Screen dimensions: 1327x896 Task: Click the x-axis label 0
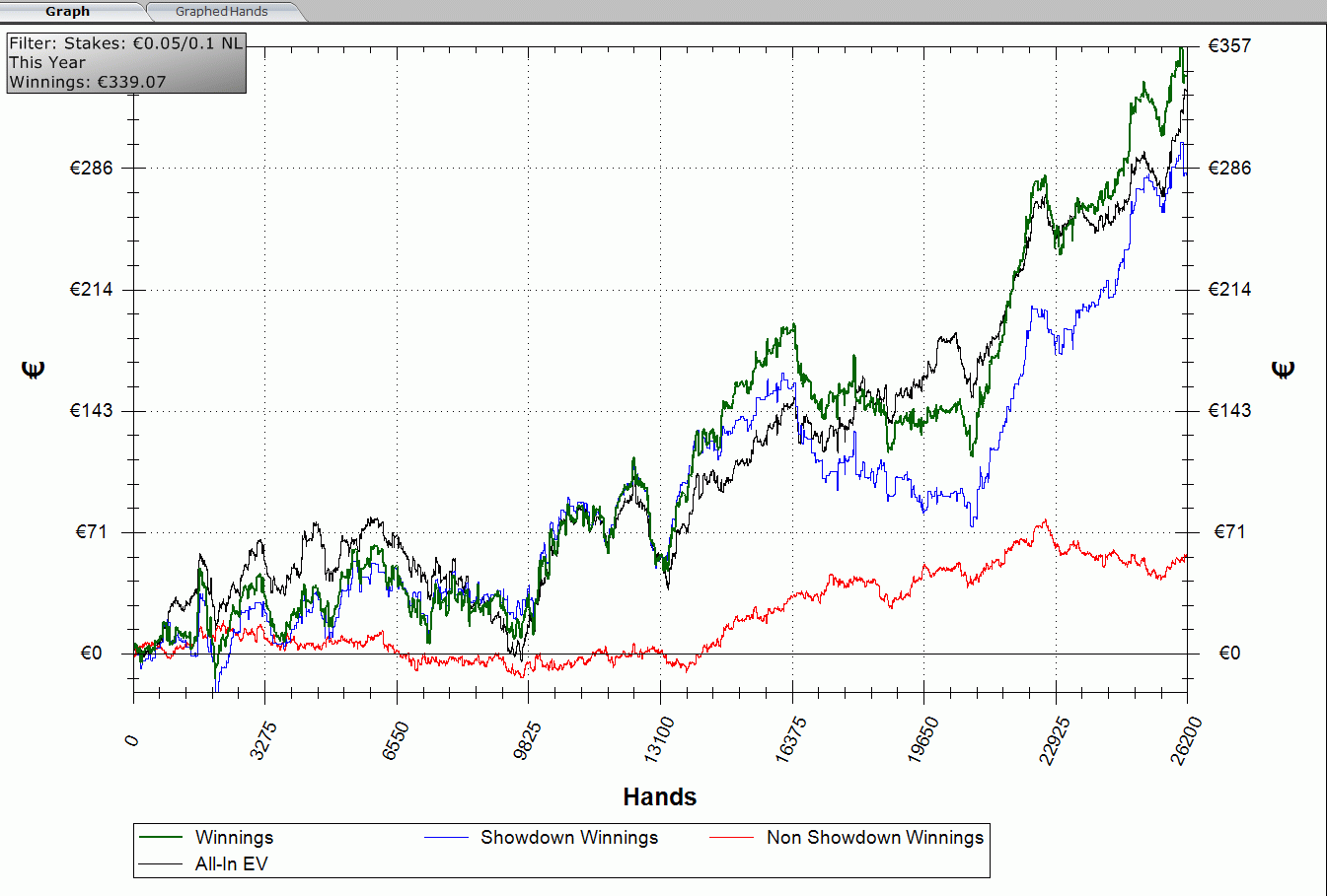tap(133, 740)
